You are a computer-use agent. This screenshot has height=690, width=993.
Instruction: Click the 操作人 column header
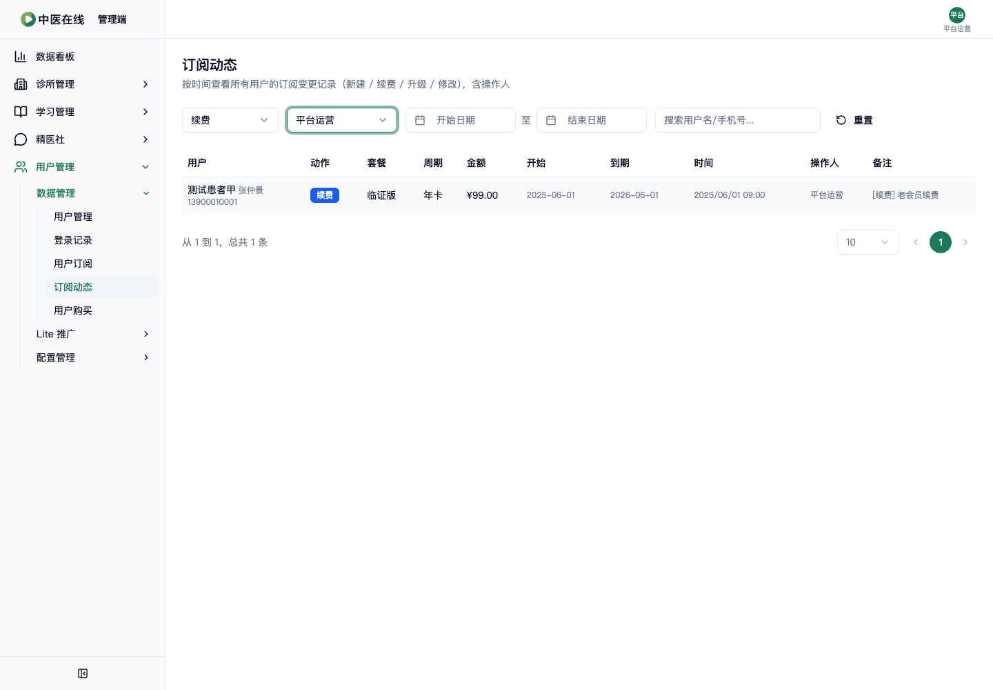825,163
